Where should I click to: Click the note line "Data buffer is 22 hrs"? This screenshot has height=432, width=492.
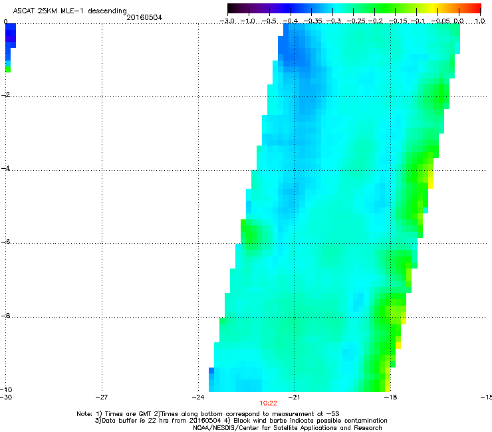click(x=241, y=421)
